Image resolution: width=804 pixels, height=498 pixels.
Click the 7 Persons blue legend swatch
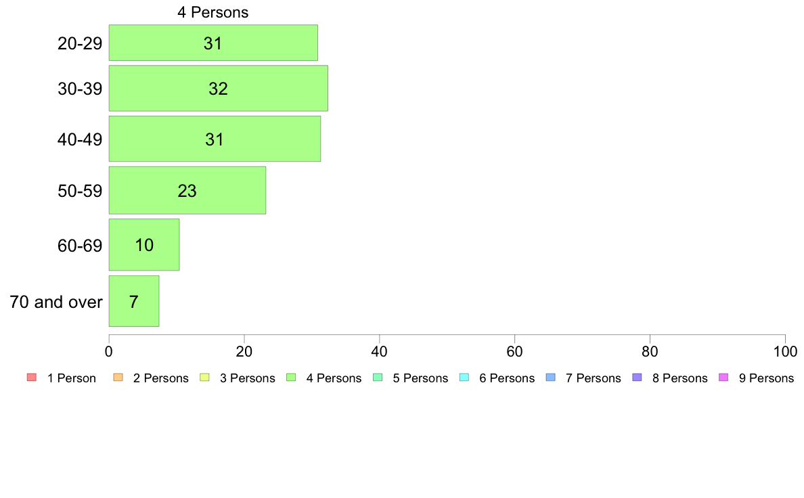point(551,378)
